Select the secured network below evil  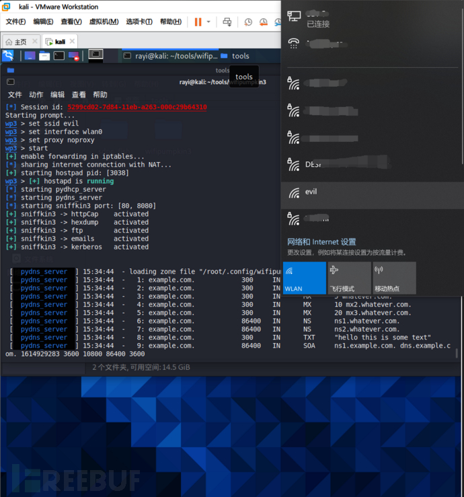tap(373, 219)
